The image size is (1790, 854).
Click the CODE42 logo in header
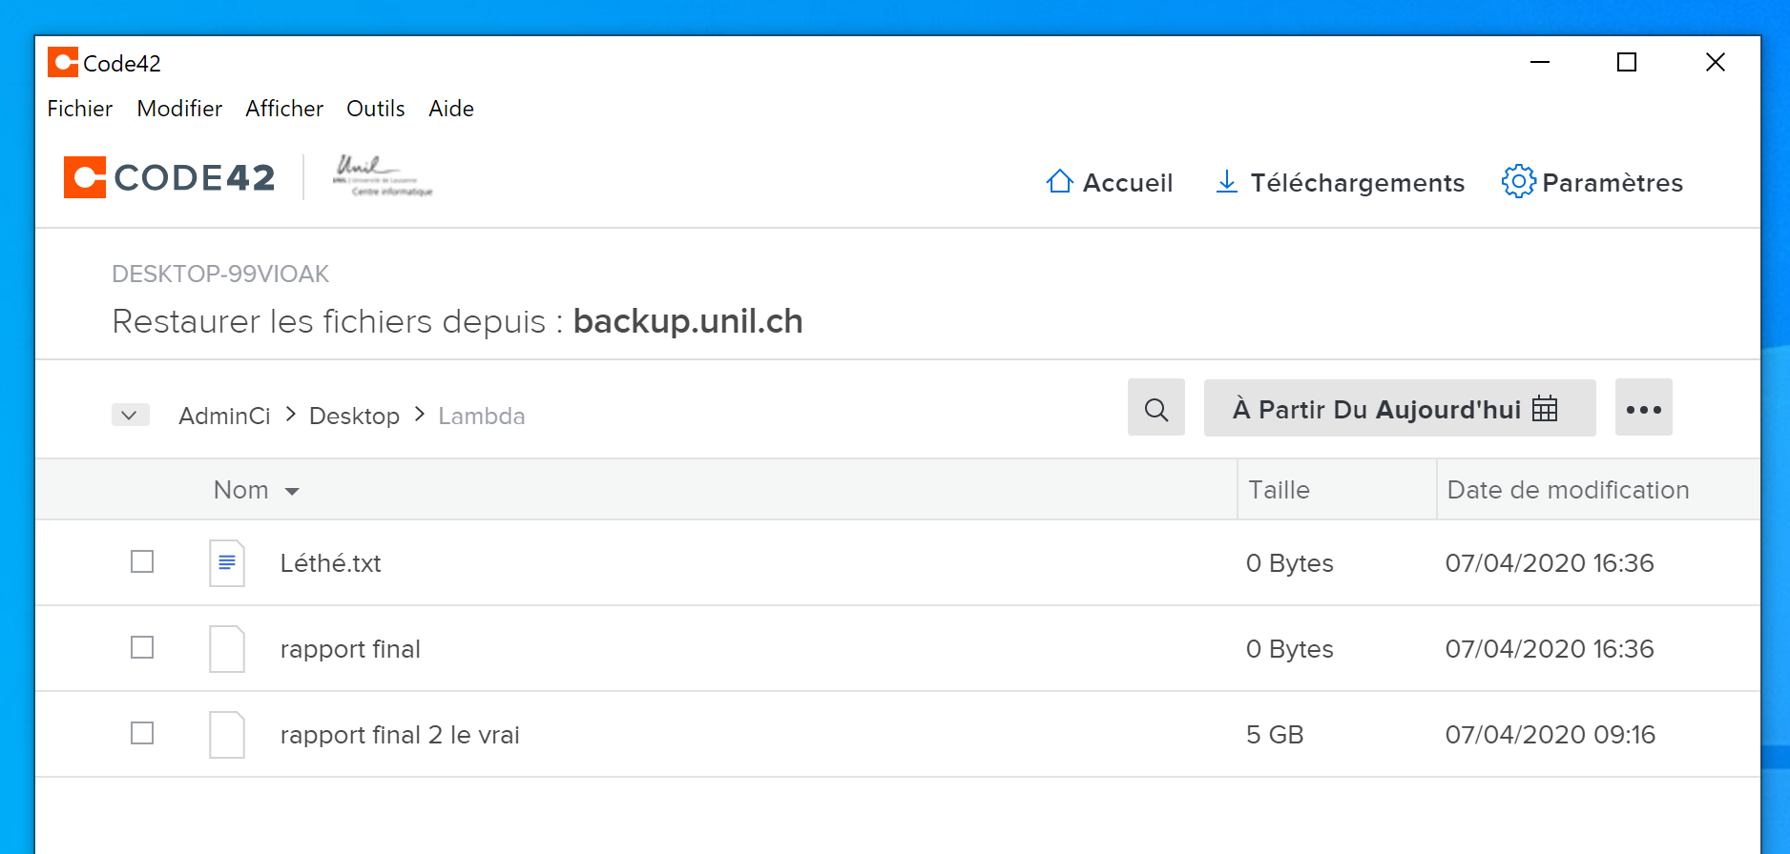point(170,178)
